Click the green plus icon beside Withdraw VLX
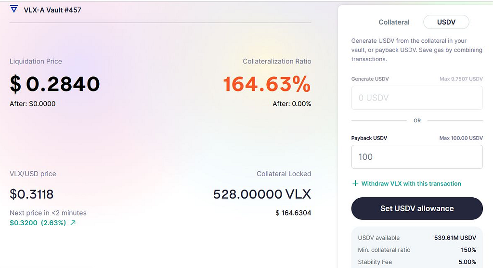This screenshot has width=493, height=268. [355, 183]
